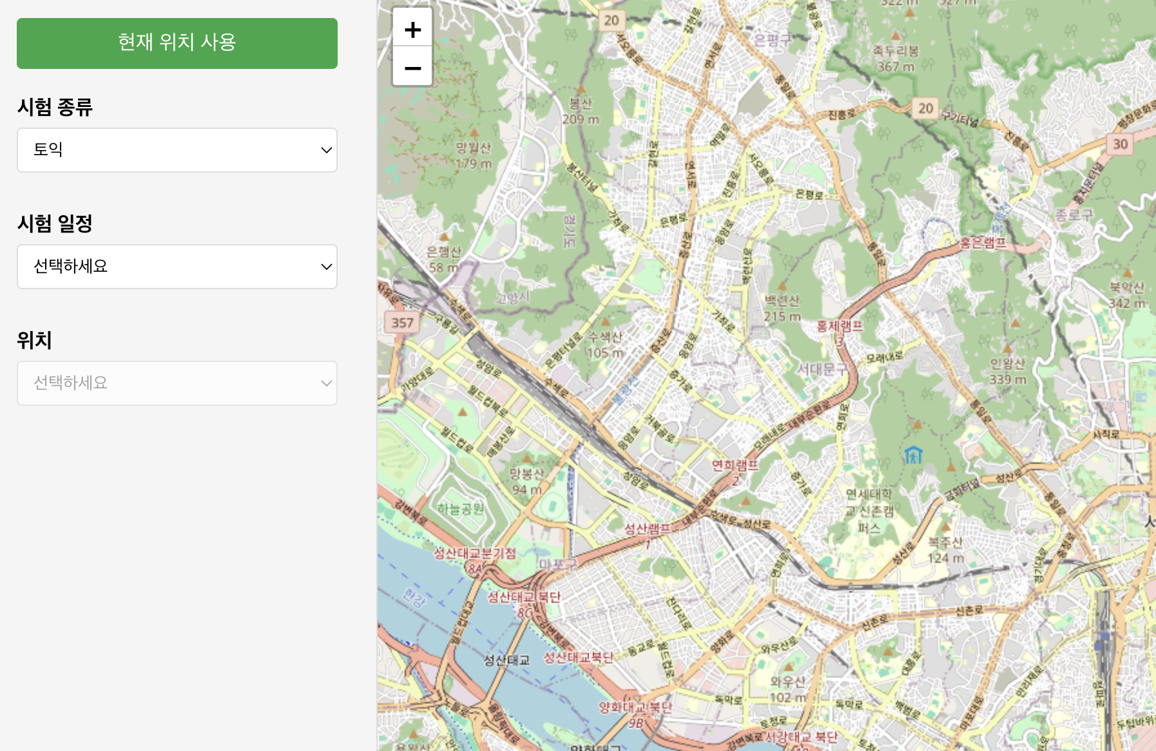Expand the 시험 일정 dropdown
The image size is (1156, 751).
(x=177, y=267)
